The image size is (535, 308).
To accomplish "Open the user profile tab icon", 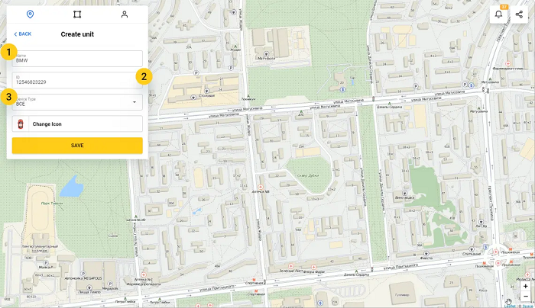I will pos(125,14).
